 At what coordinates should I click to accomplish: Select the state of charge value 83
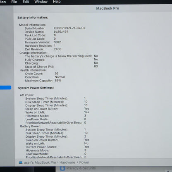click(x=96, y=66)
